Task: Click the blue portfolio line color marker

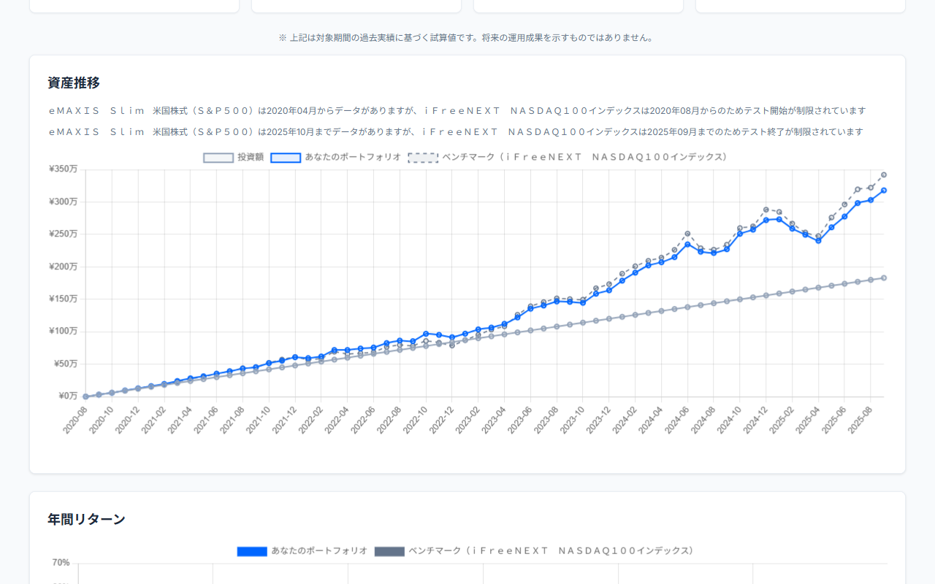Action: point(284,157)
